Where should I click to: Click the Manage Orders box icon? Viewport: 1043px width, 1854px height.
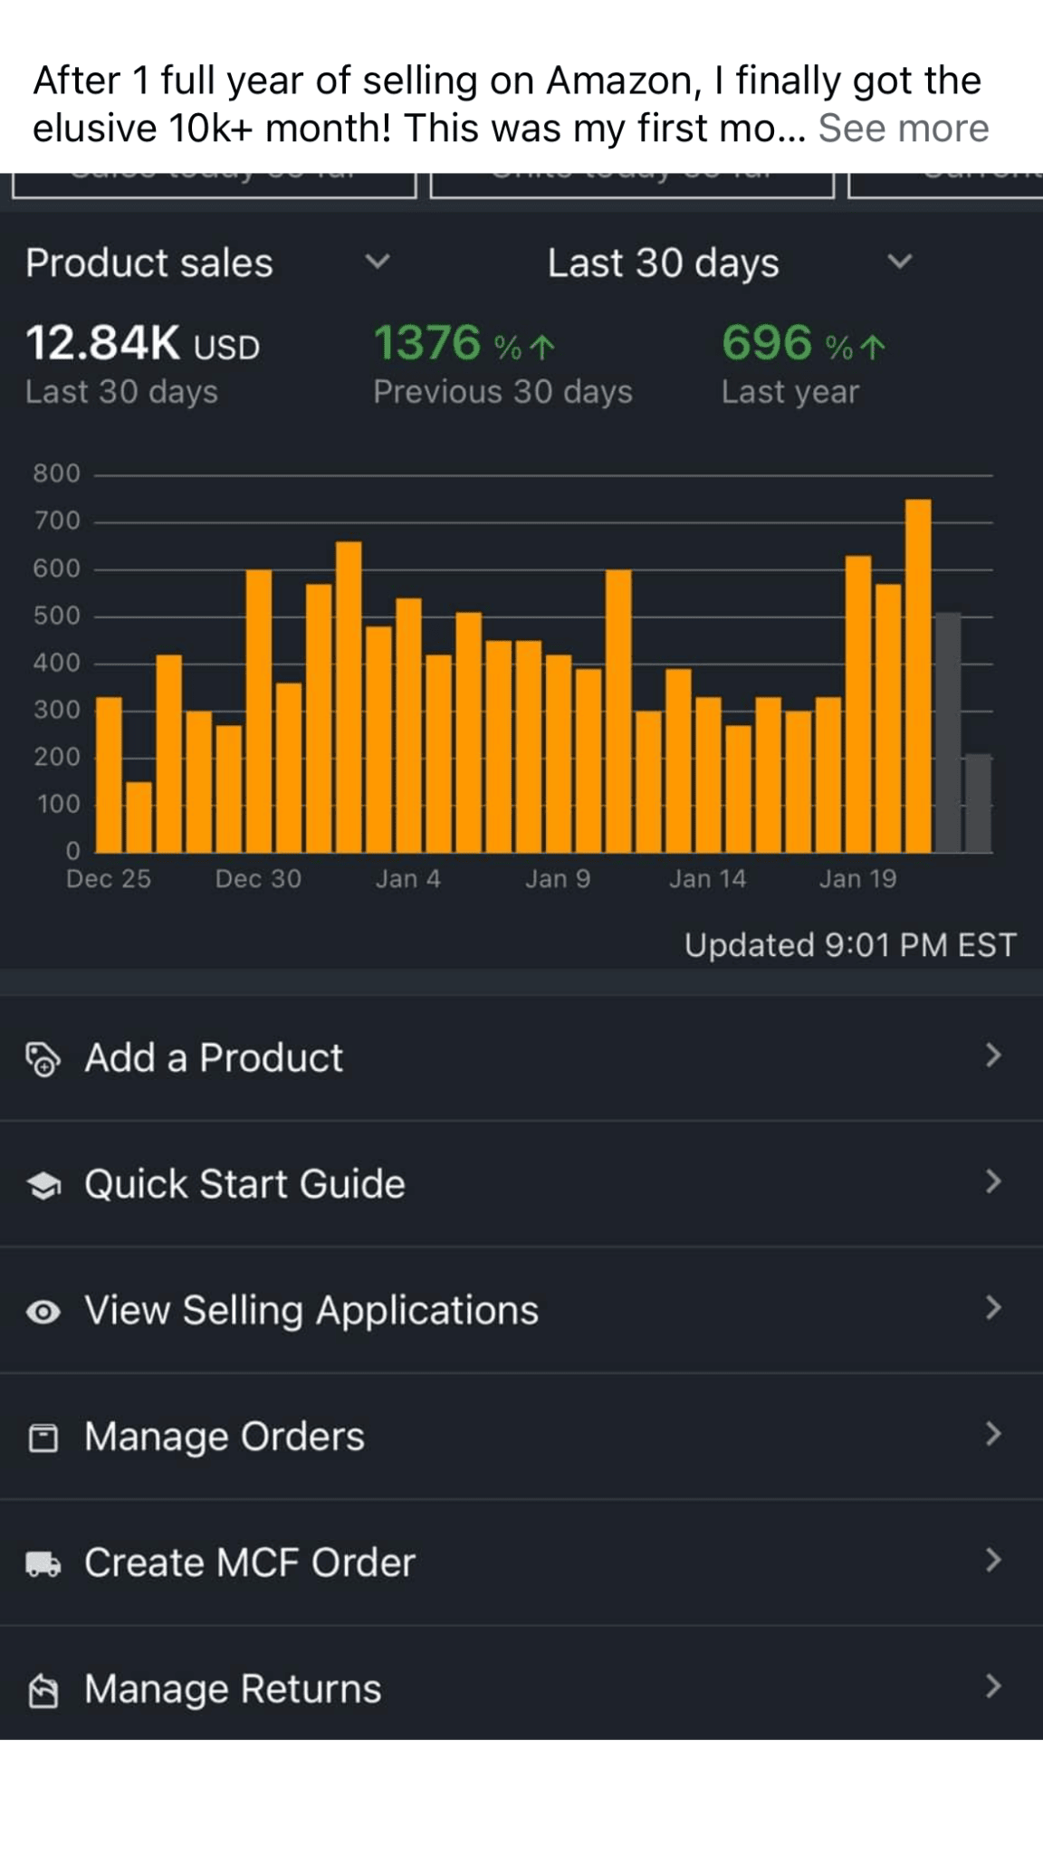coord(43,1438)
